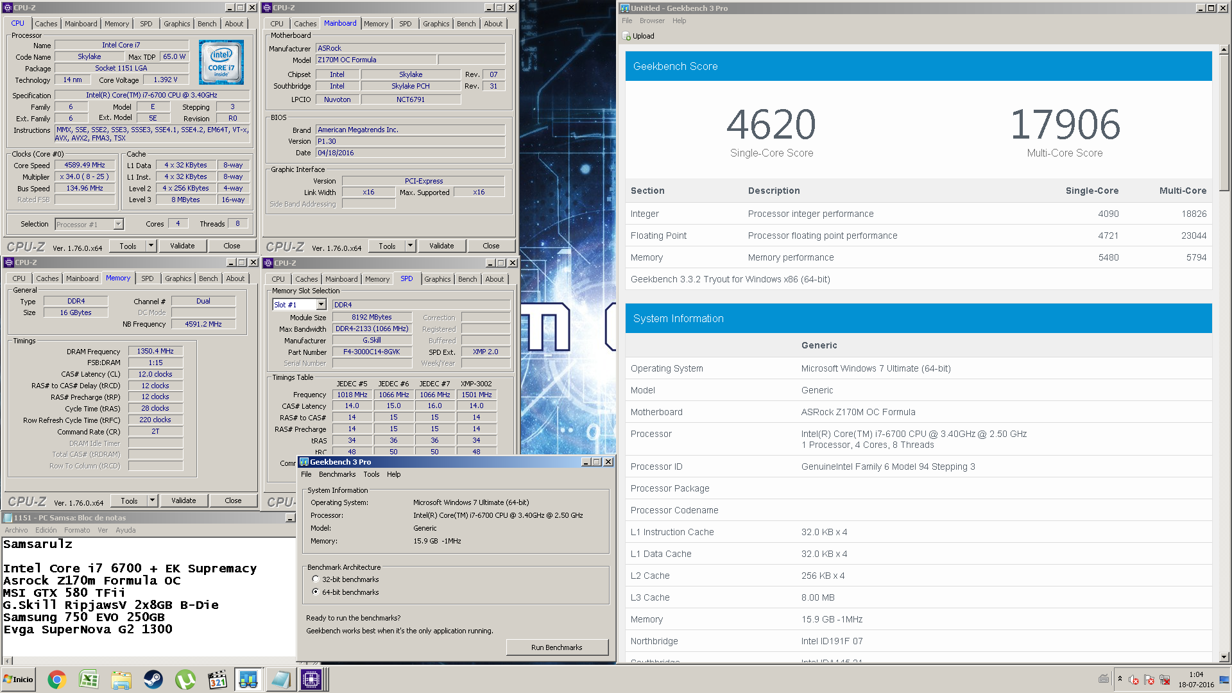Open Tools dropdown arrow in CPU-Z CPU window
The image size is (1232, 693).
151,246
